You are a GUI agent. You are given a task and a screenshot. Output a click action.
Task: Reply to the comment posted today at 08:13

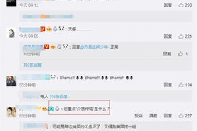point(168,5)
